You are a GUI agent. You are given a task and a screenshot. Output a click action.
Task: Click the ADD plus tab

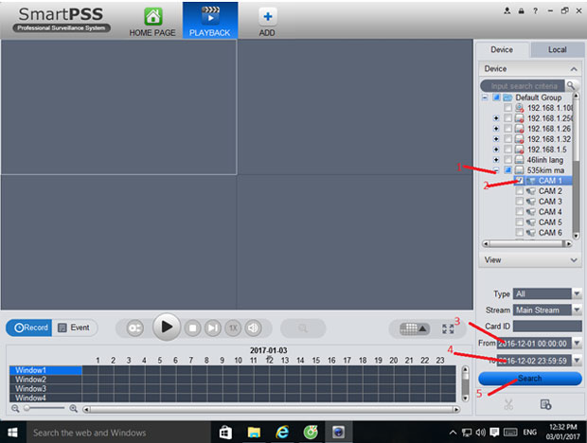coord(267,22)
